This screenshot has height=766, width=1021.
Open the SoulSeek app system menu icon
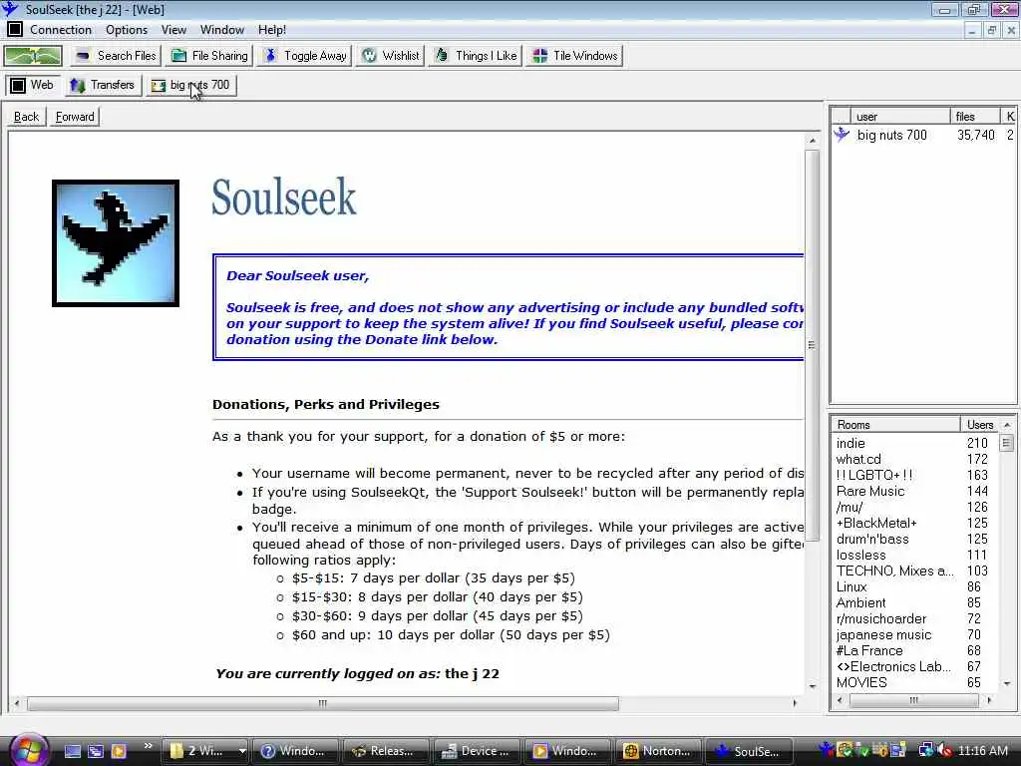10,8
